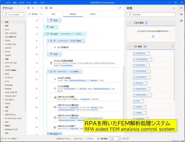
Task: Collapse the Input/output variables section
Action: 130,23
